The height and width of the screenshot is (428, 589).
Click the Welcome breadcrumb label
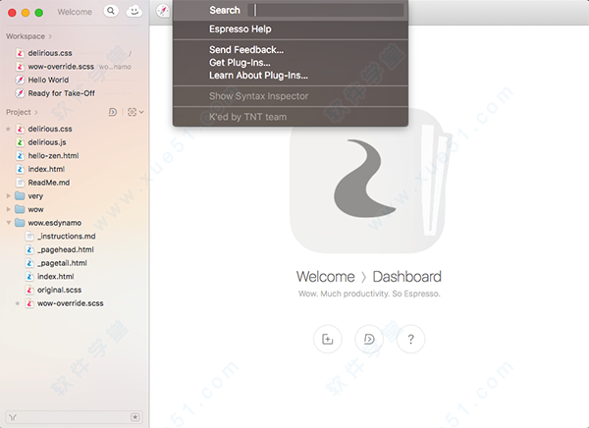coord(325,277)
